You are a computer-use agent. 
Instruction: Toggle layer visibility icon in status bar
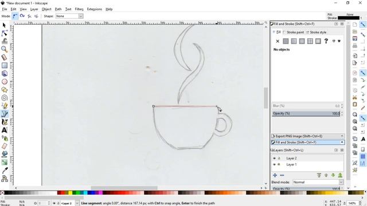point(54,204)
